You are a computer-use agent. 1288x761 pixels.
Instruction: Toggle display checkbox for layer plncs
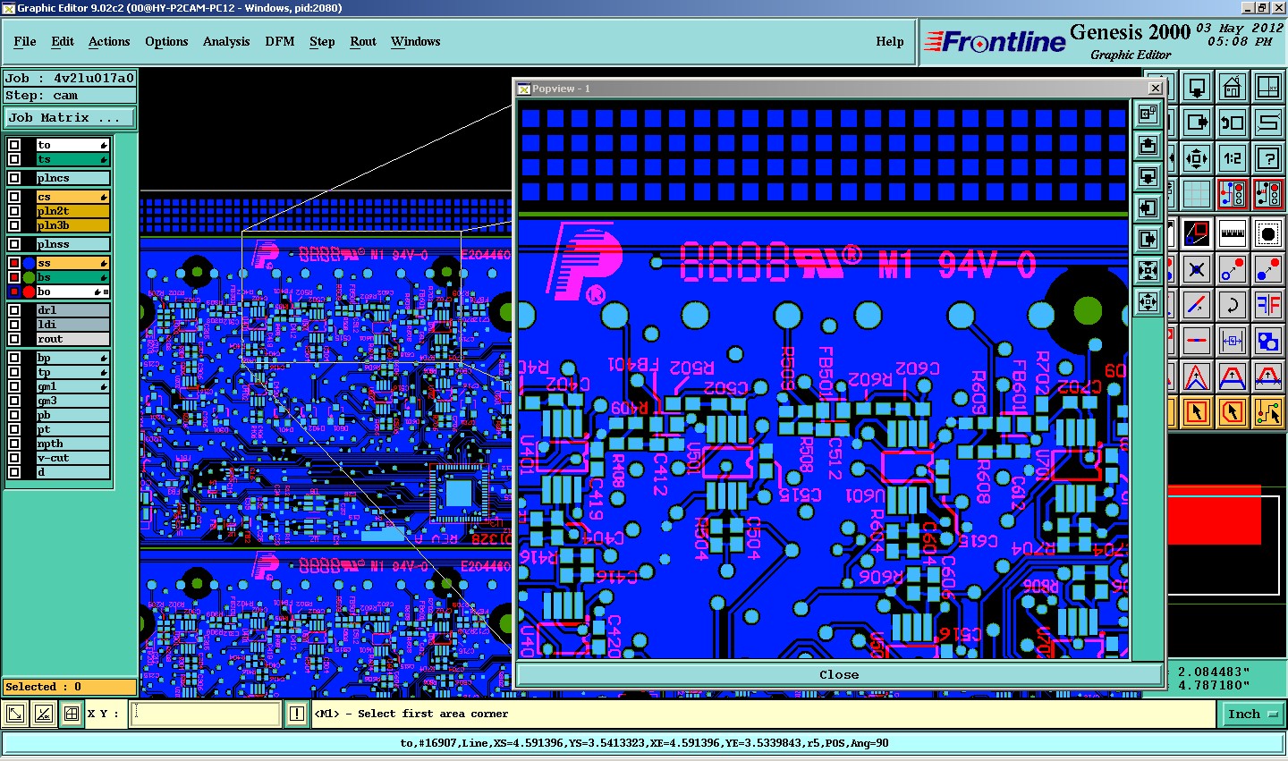[x=14, y=178]
